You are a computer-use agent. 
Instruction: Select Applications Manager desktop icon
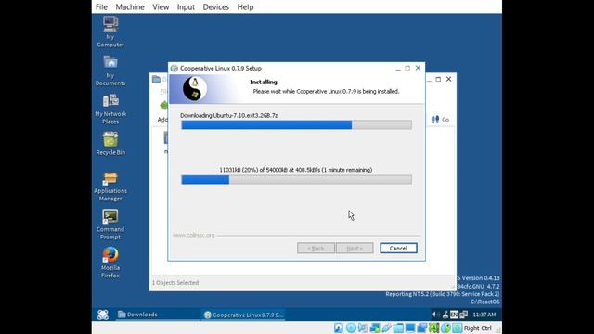[110, 186]
